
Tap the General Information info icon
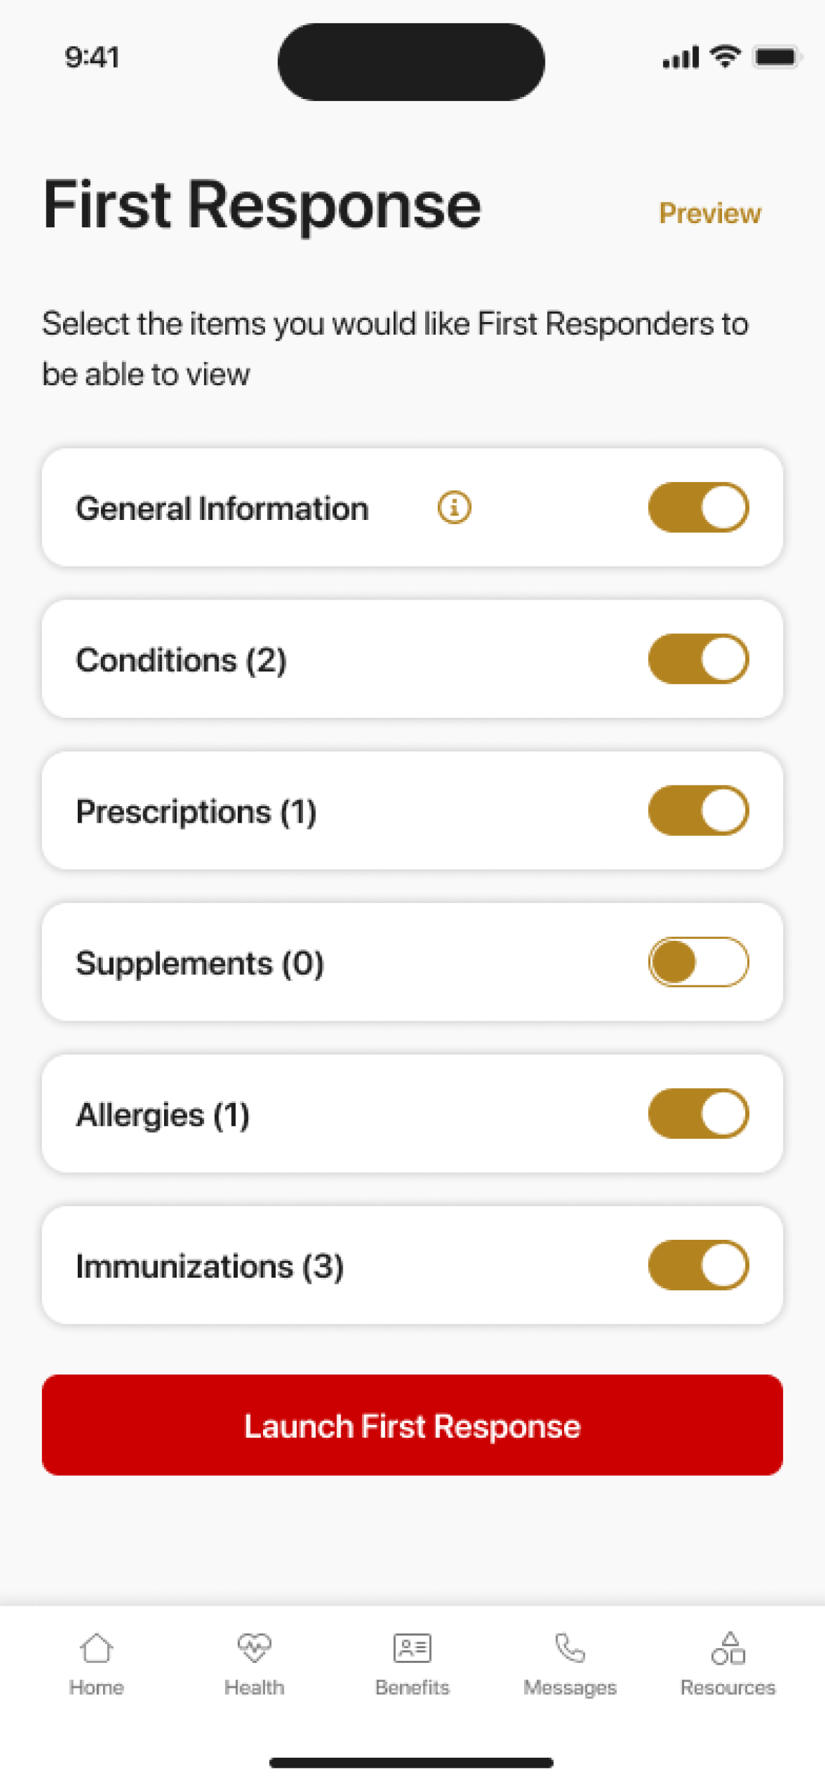(x=454, y=508)
